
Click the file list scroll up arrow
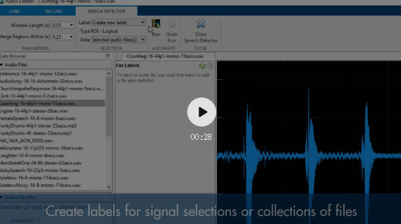108,74
